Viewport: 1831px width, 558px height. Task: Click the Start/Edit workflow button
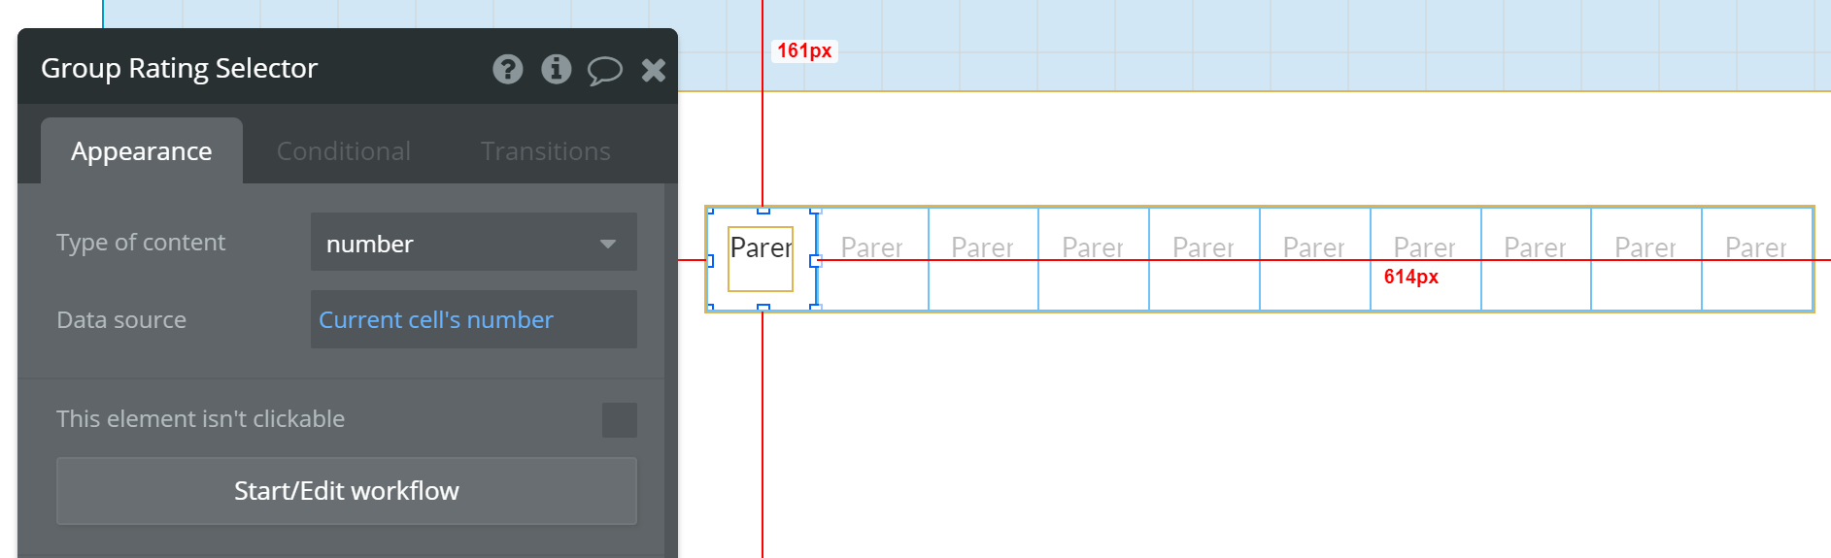click(346, 491)
